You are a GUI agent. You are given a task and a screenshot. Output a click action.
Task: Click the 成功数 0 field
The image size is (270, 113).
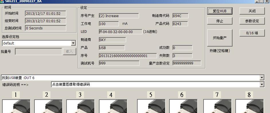[182, 48]
